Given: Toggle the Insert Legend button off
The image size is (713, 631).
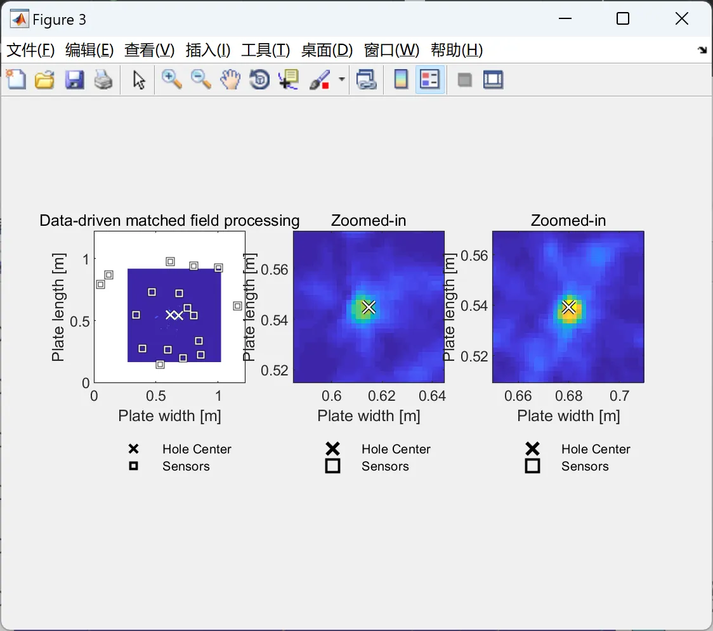Looking at the screenshot, I should pyautogui.click(x=429, y=80).
